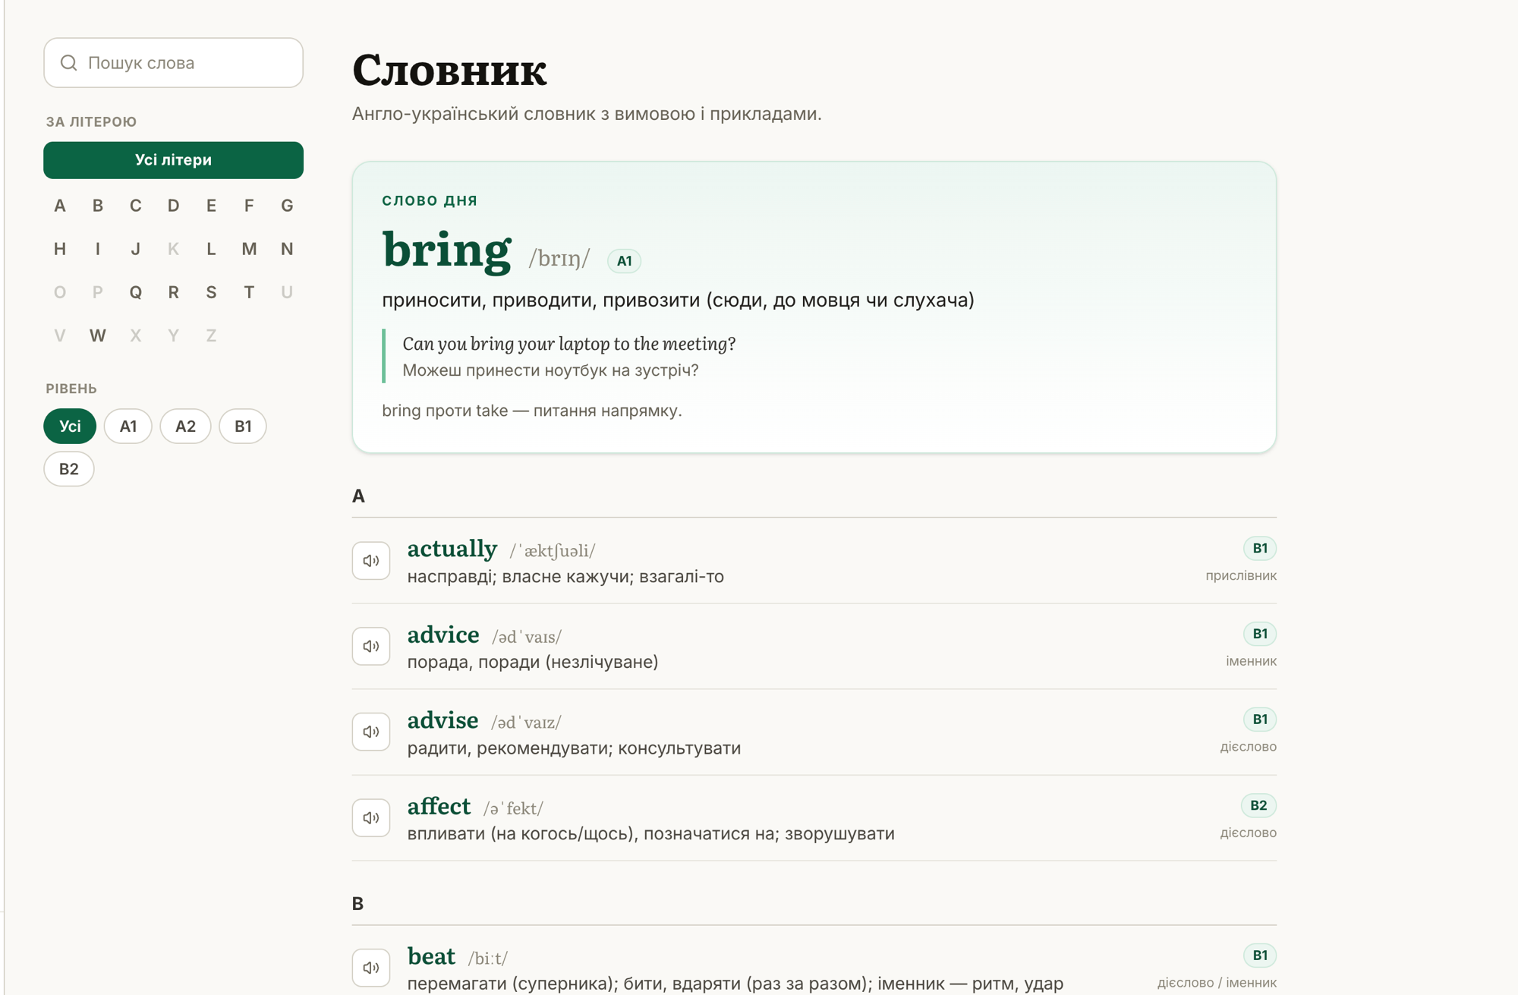The width and height of the screenshot is (1518, 995).
Task: Select the B1 level filter chip
Action: tap(243, 427)
